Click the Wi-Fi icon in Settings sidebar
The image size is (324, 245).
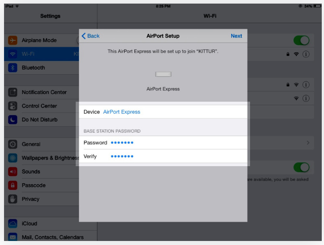point(13,54)
